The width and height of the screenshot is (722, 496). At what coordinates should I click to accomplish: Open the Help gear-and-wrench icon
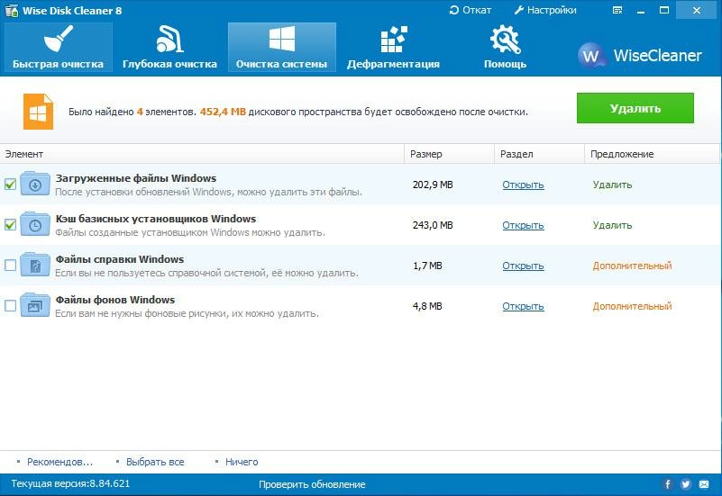(505, 39)
